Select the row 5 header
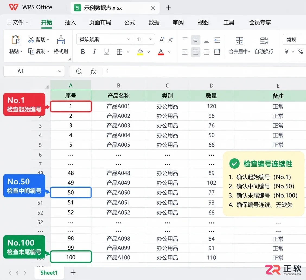The height and width of the screenshot is (280, 306). (x=40, y=145)
